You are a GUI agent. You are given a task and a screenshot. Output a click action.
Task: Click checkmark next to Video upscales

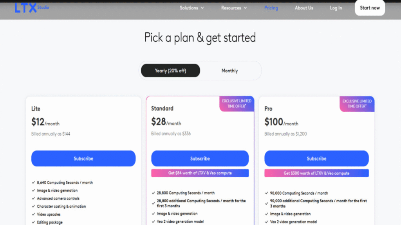pyautogui.click(x=33, y=214)
